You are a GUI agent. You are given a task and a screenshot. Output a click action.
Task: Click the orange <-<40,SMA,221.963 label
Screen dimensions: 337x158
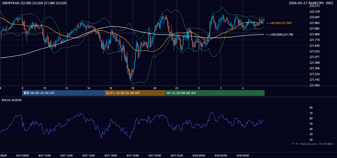tap(279, 23)
